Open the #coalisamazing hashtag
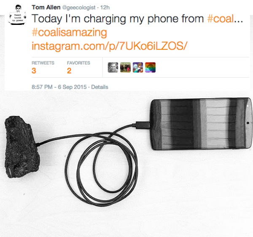The height and width of the screenshot is (237, 253). click(70, 32)
